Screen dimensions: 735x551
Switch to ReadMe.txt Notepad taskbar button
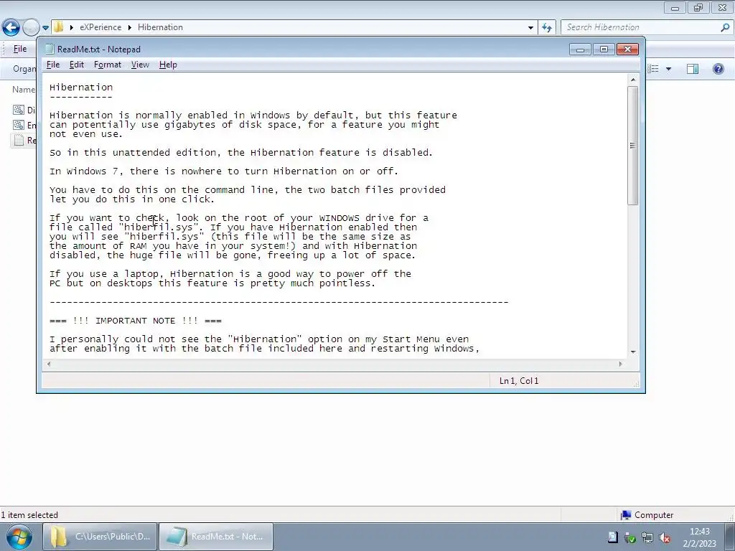(x=216, y=537)
